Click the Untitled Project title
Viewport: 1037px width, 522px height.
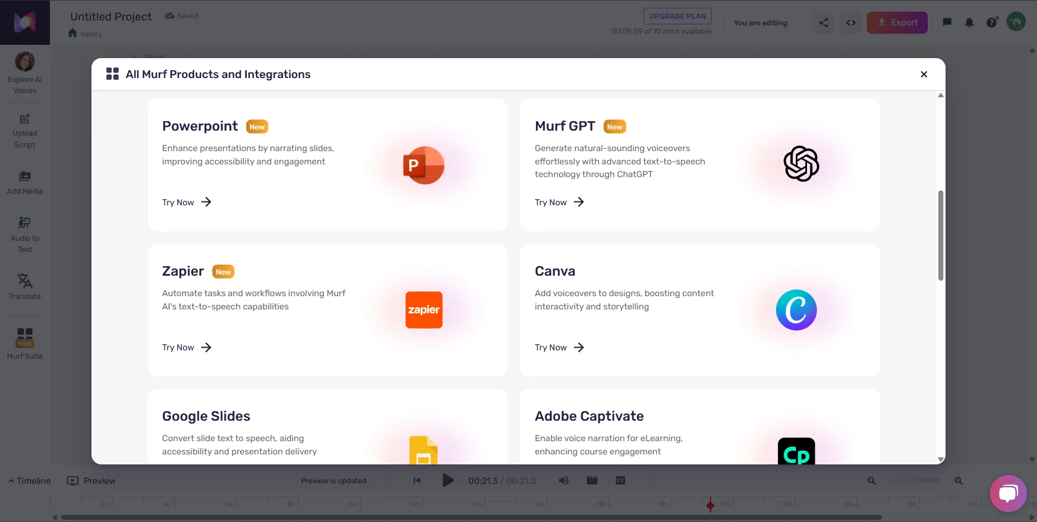pos(111,17)
